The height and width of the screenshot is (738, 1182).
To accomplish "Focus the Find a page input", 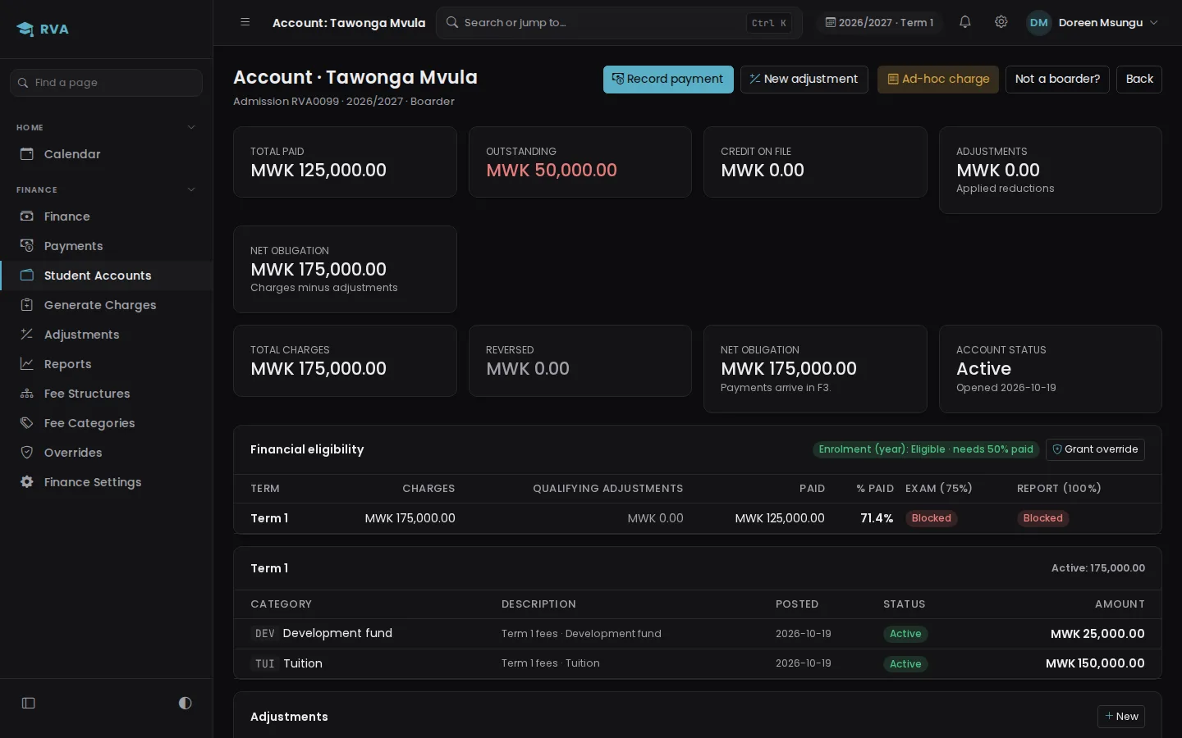I will 106,83.
